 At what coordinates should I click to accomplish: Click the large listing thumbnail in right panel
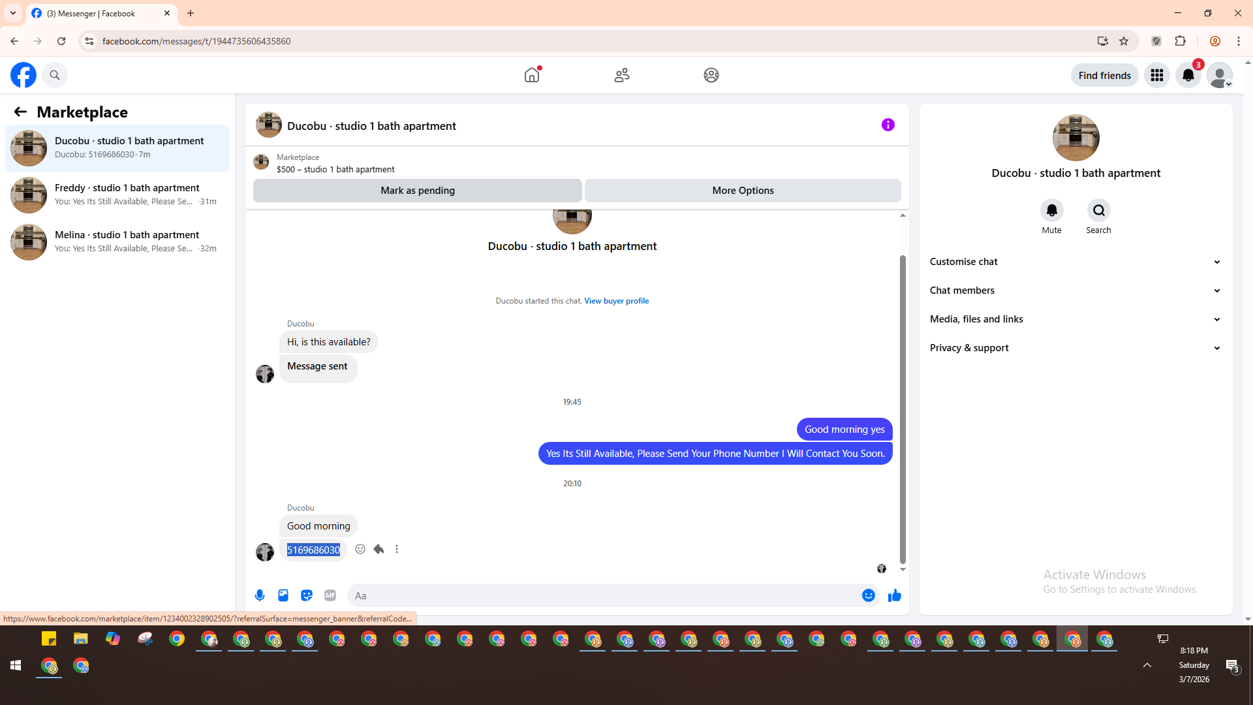coord(1076,138)
